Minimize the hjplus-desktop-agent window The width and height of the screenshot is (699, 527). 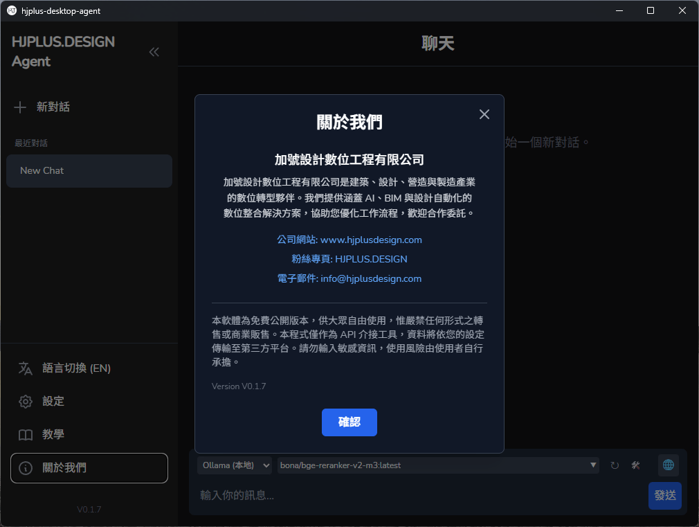(619, 10)
